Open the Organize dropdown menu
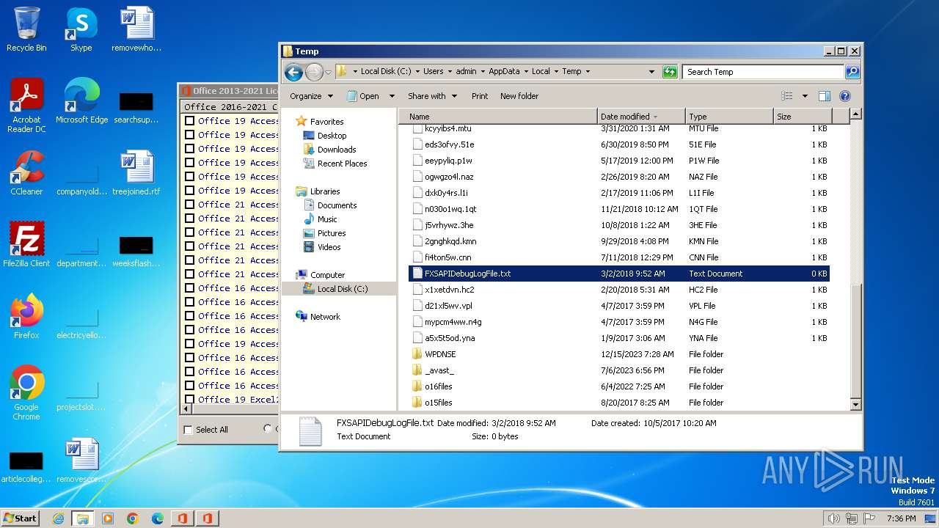 pos(311,96)
